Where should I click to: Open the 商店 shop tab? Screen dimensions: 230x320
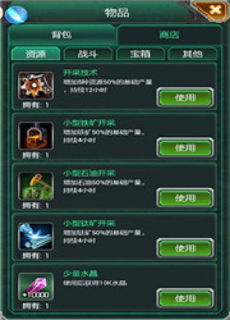169,35
